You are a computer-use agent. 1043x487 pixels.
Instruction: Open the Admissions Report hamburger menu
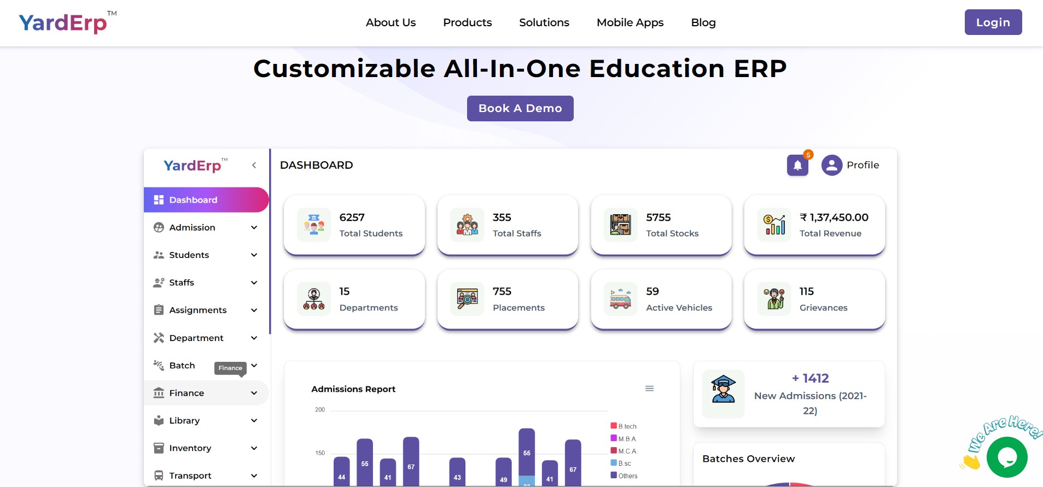(x=650, y=389)
